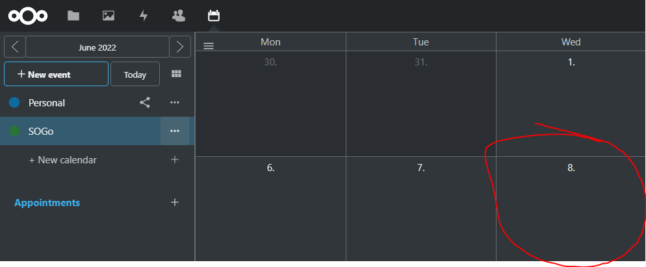The height and width of the screenshot is (267, 646).
Task: Open SOGo calendar three-dot menu
Action: [x=174, y=131]
